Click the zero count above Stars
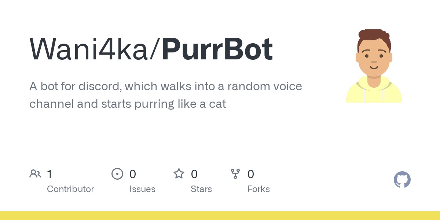440x220 pixels. (194, 174)
